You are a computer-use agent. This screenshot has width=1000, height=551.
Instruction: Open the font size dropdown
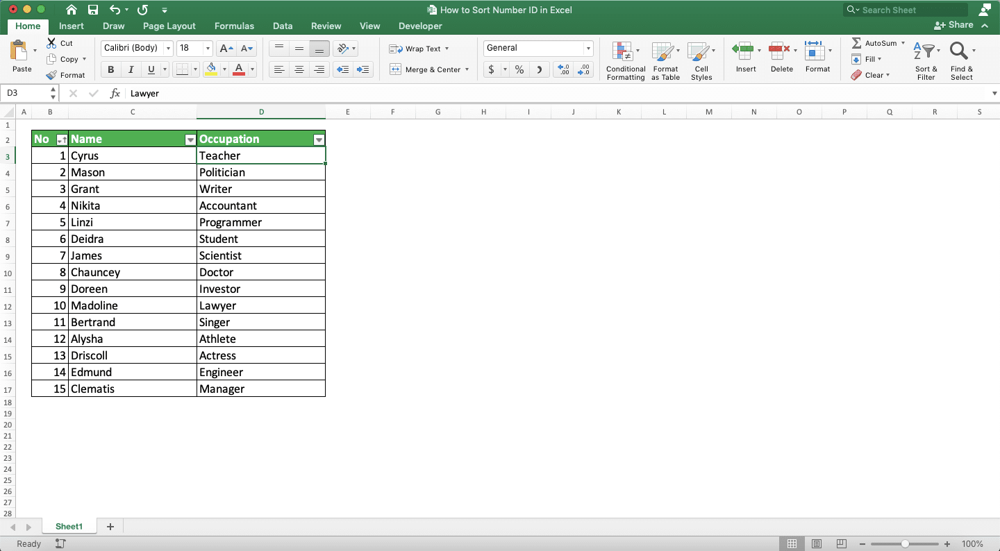[x=208, y=49]
